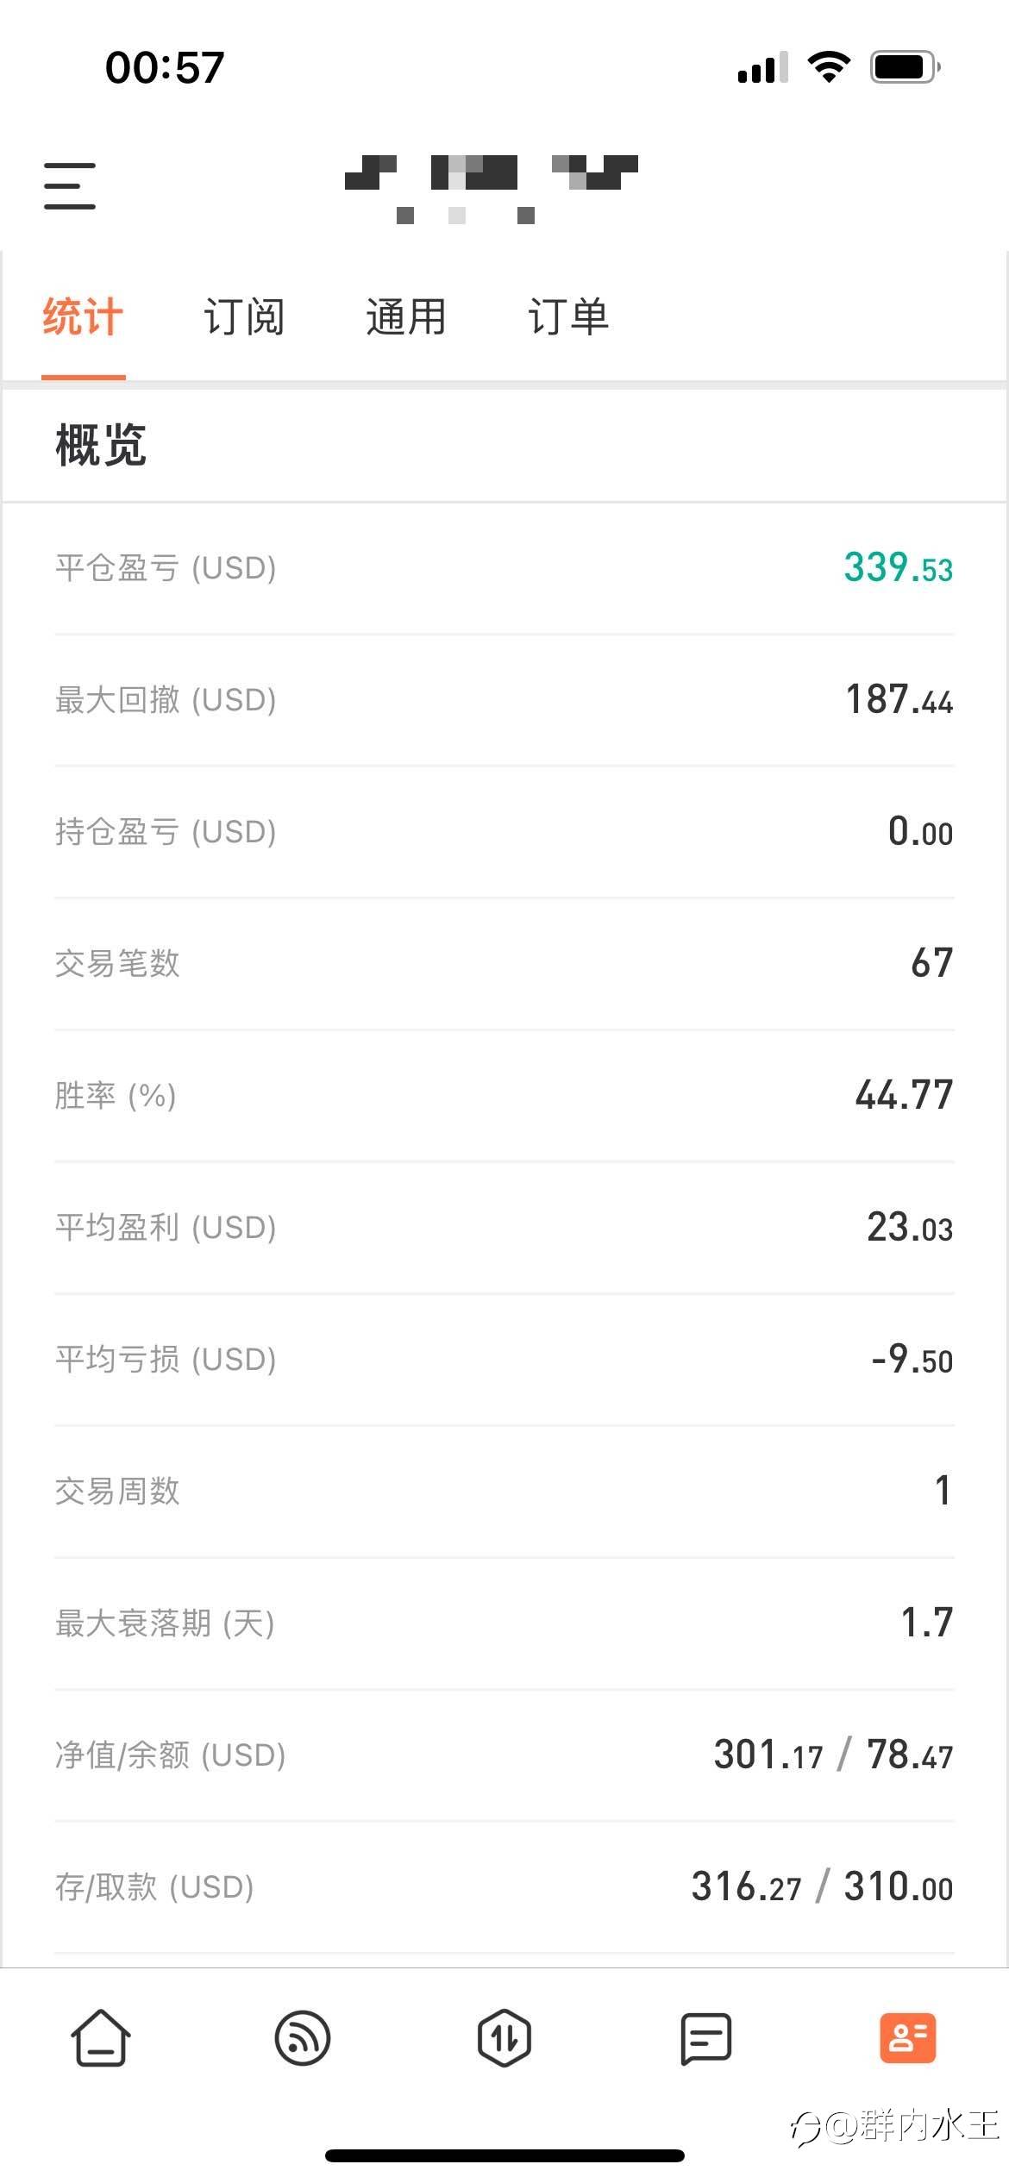Switch to the 统计 tab

(83, 317)
